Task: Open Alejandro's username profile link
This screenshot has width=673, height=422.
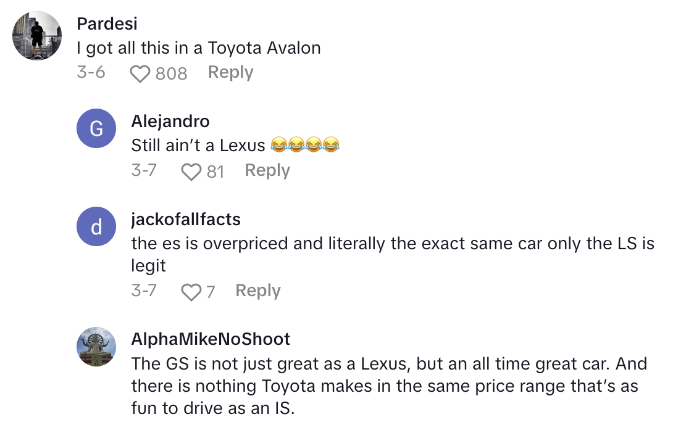Action: point(170,122)
